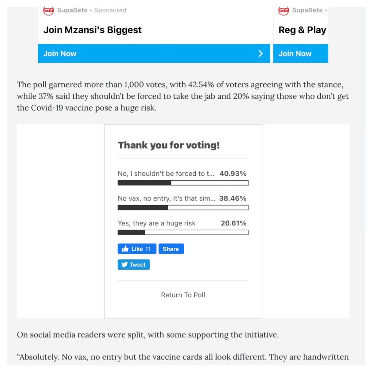Click the result bar under "No vax, no entry"
This screenshot has width=372, height=372.
183,208
